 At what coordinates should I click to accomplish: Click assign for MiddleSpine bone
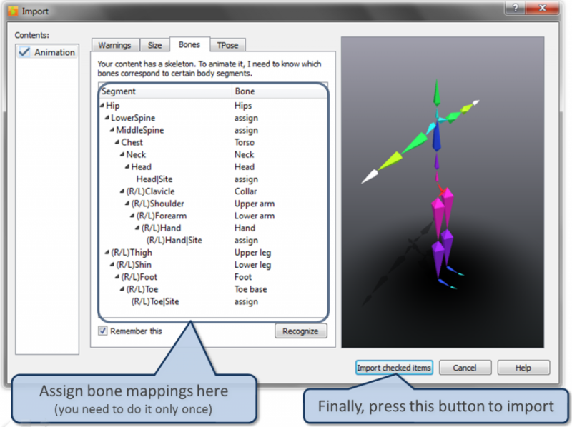[246, 130]
